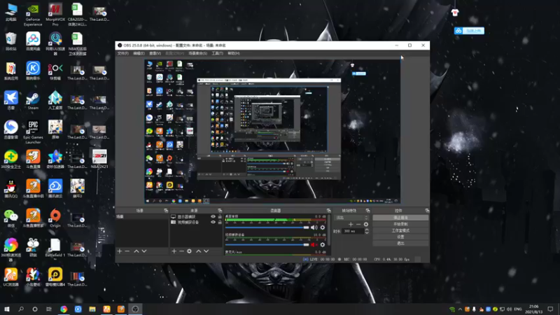The width and height of the screenshot is (560, 315).
Task: Remove the selected source with the minus icon
Action: [181, 251]
